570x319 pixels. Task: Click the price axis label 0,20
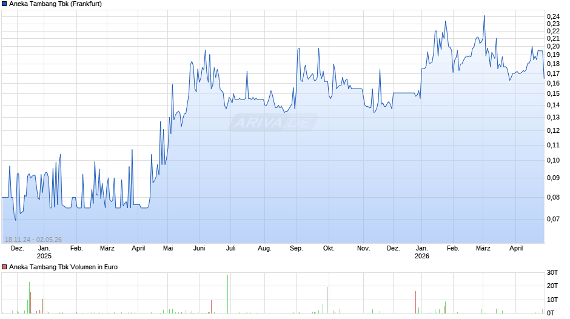pos(553,46)
